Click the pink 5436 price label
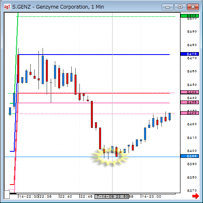Viewport: 203px width, 203px height. tap(189, 103)
